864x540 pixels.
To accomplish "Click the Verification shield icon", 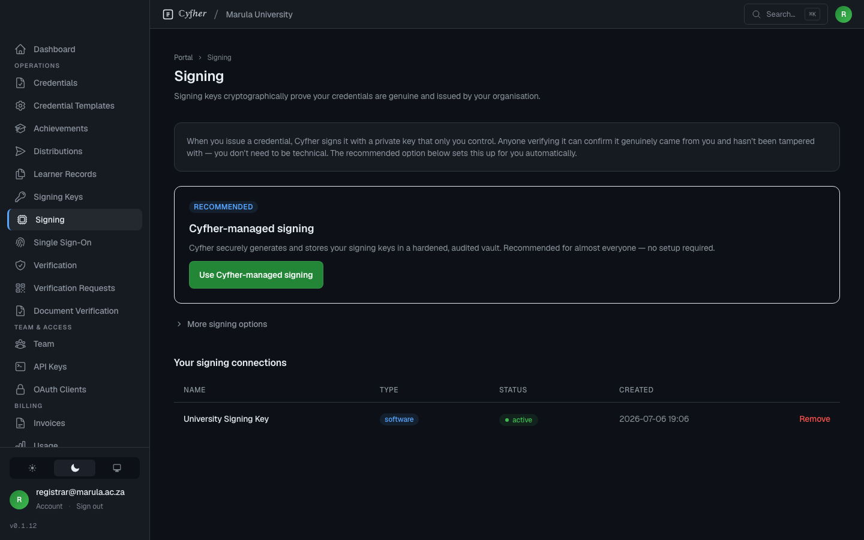I will [x=20, y=265].
